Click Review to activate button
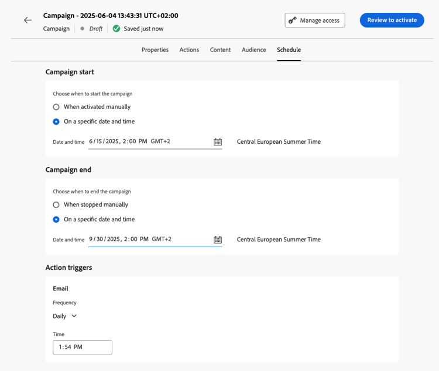439x371 pixels. [x=392, y=20]
